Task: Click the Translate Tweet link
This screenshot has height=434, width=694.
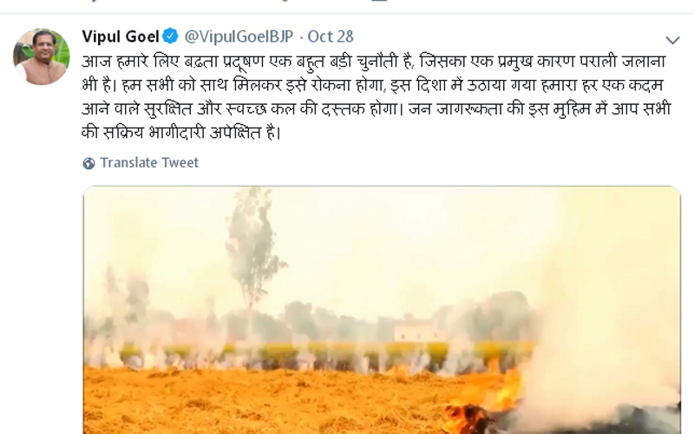Action: pyautogui.click(x=149, y=162)
